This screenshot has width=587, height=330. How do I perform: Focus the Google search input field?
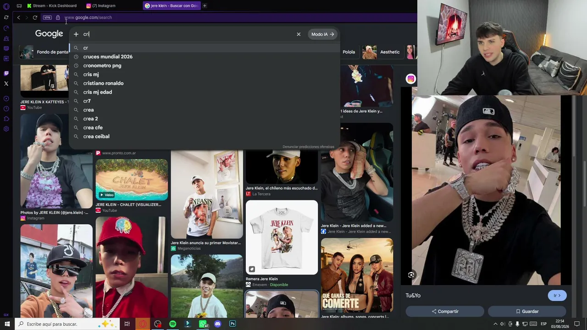click(188, 34)
